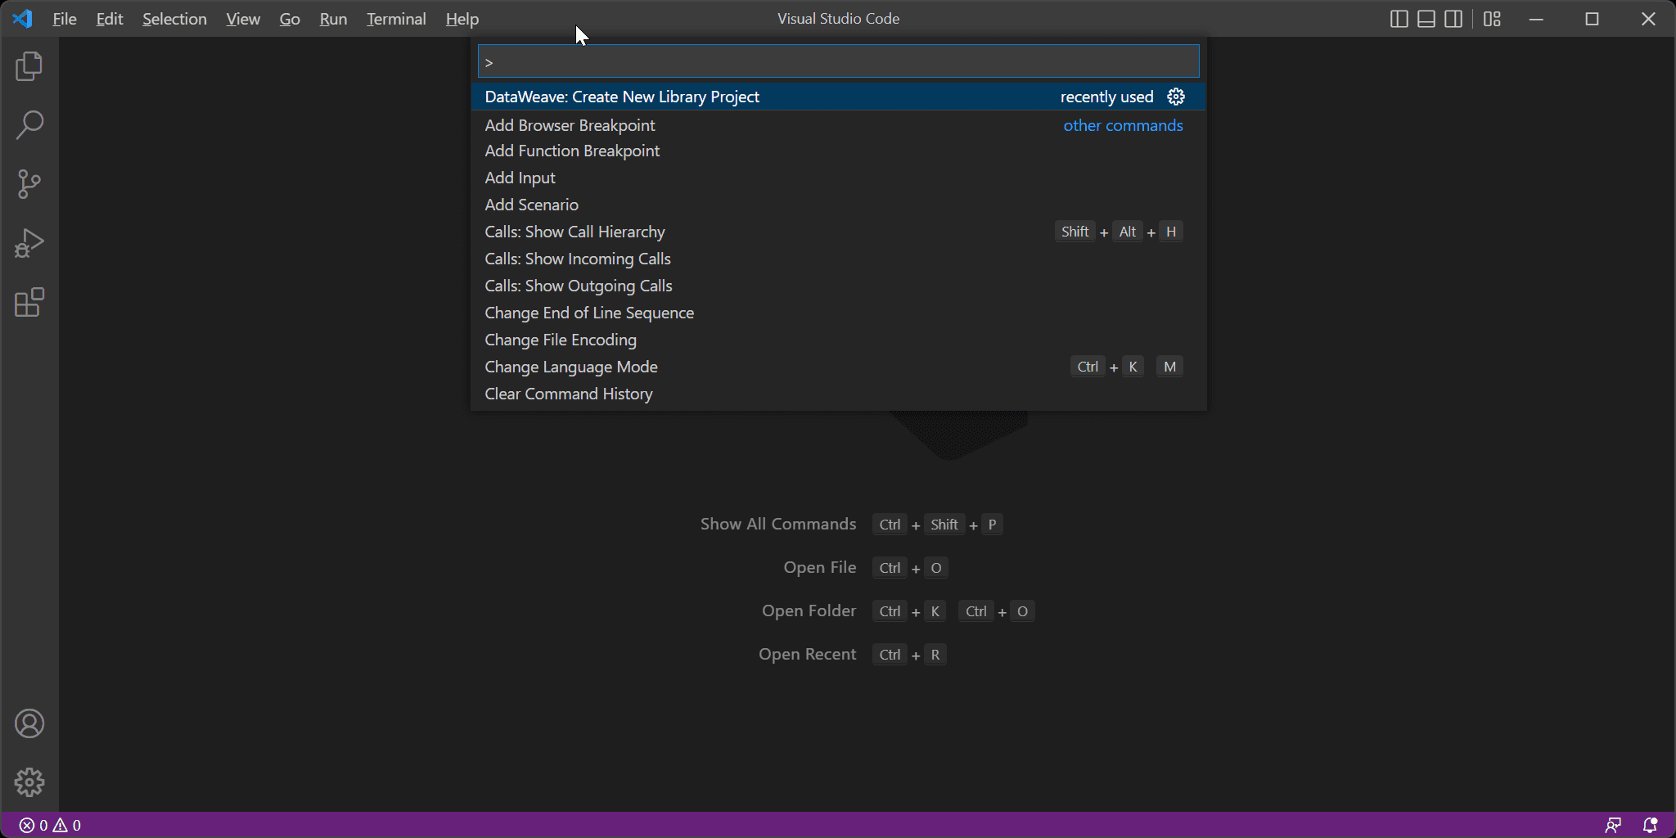Minimize the VS Code window
The height and width of the screenshot is (838, 1676).
pyautogui.click(x=1536, y=19)
